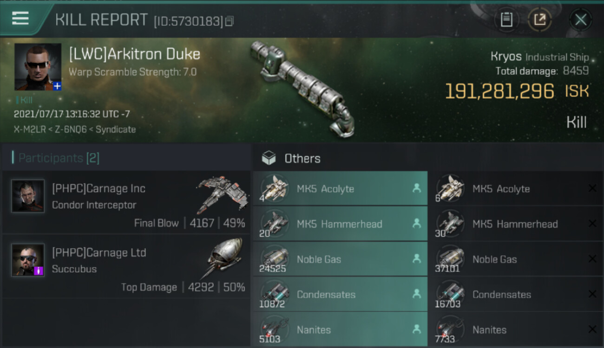The height and width of the screenshot is (348, 604).
Task: View Arkitron Duke's portrait
Action: [38, 67]
